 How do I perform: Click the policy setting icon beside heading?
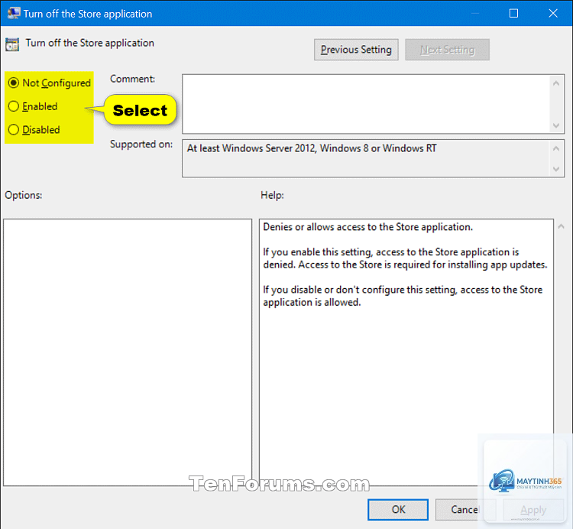tap(12, 44)
